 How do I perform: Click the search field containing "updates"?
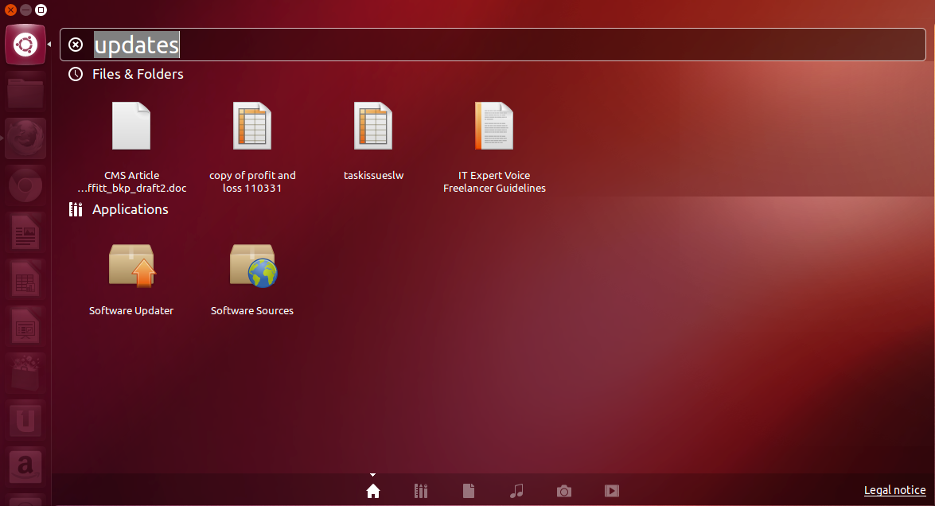point(493,45)
